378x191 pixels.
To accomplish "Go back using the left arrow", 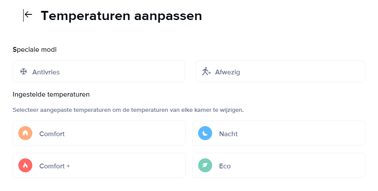I will tap(28, 15).
